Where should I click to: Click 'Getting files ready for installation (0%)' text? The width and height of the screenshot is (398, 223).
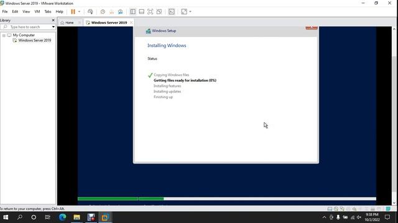point(185,81)
